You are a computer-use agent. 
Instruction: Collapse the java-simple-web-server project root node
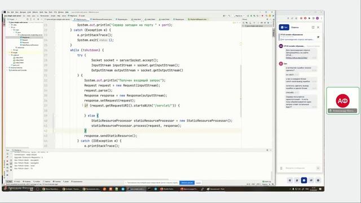tap(7, 22)
